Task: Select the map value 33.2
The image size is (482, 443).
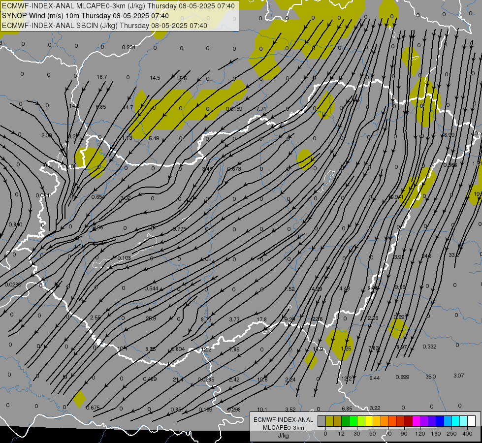Action: 454,255
